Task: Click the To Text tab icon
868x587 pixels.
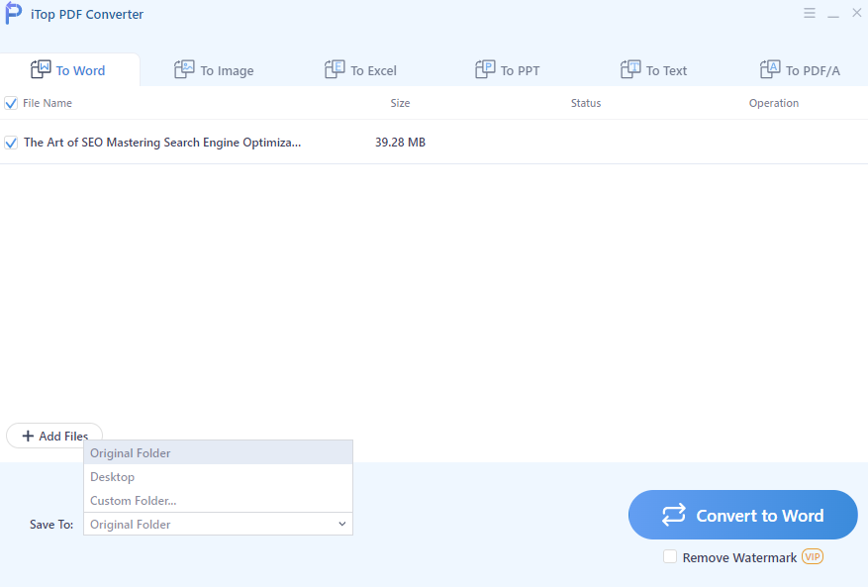Action: pos(630,69)
